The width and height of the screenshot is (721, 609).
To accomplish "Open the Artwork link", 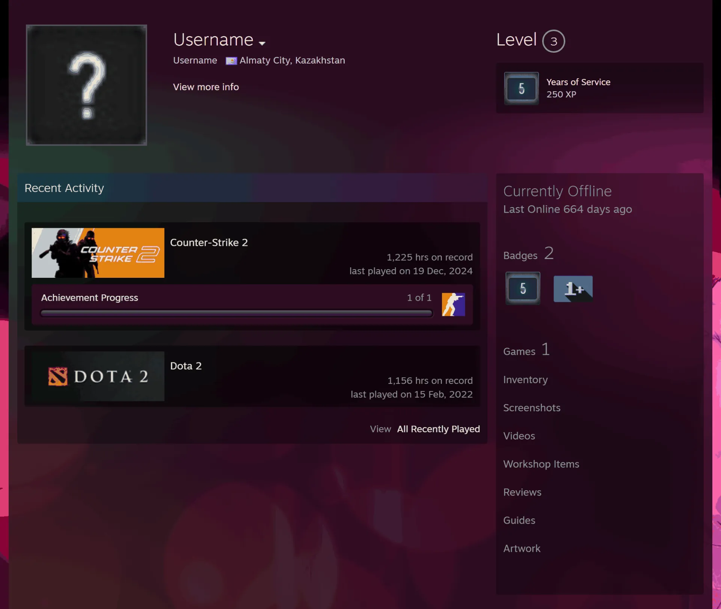I will click(522, 549).
